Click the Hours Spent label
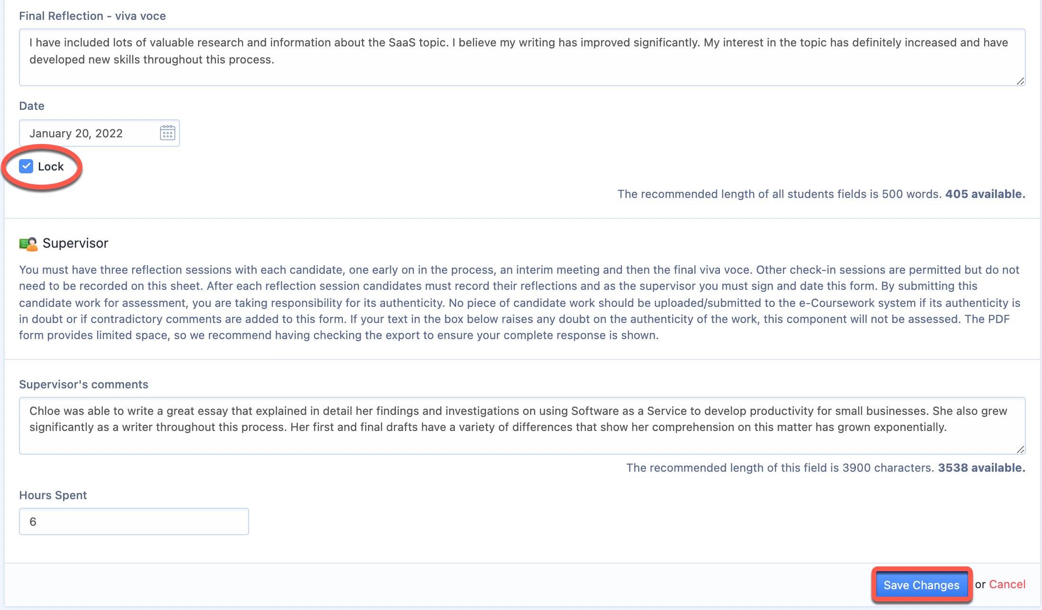The height and width of the screenshot is (610, 1042). [x=53, y=495]
